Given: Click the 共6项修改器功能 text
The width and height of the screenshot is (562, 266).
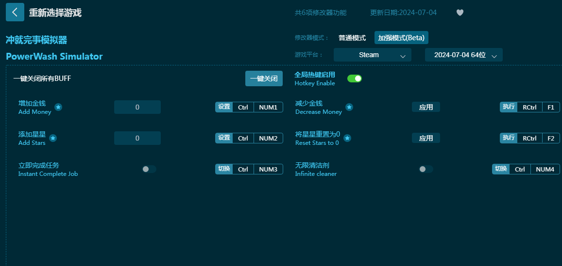Looking at the screenshot, I should (x=321, y=13).
